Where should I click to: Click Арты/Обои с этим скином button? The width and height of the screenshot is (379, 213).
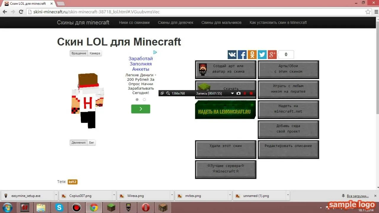[288, 70]
